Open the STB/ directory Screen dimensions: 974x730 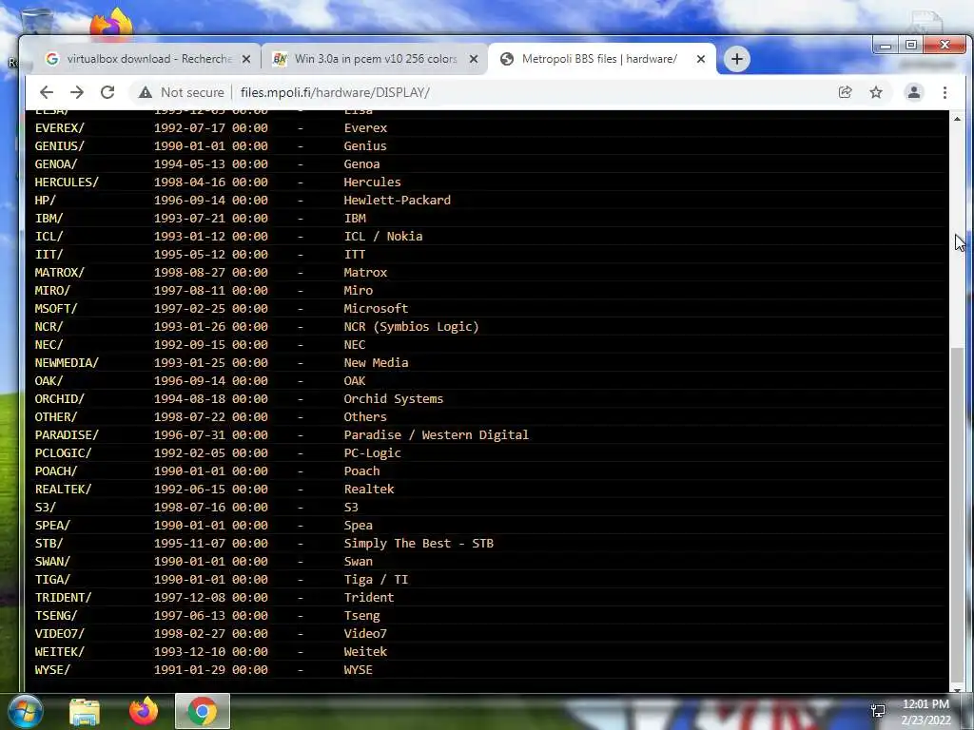[49, 543]
